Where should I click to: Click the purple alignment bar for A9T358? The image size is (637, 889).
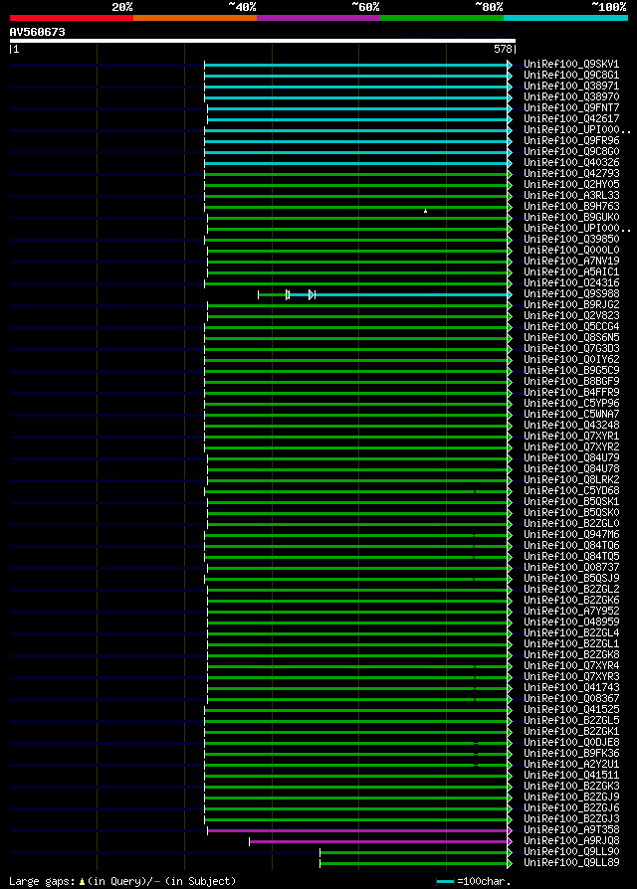(x=359, y=830)
